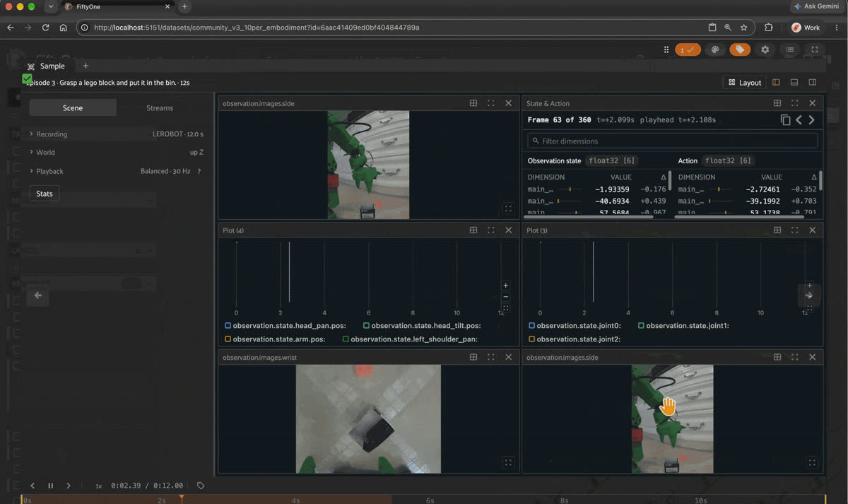Toggle the green sample selection checkbox
The width and height of the screenshot is (848, 504).
pos(27,78)
